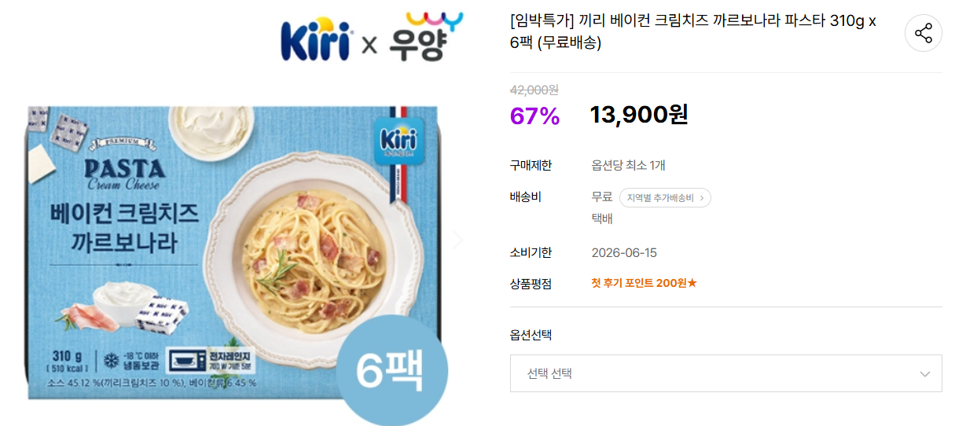Click the share icon button
The height and width of the screenshot is (426, 977).
click(x=923, y=33)
